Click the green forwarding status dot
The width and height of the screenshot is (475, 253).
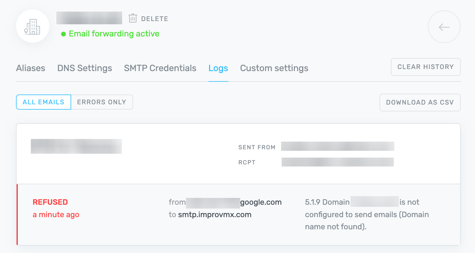pyautogui.click(x=63, y=34)
